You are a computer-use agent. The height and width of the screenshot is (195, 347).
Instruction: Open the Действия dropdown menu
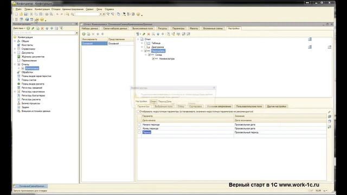(x=19, y=28)
